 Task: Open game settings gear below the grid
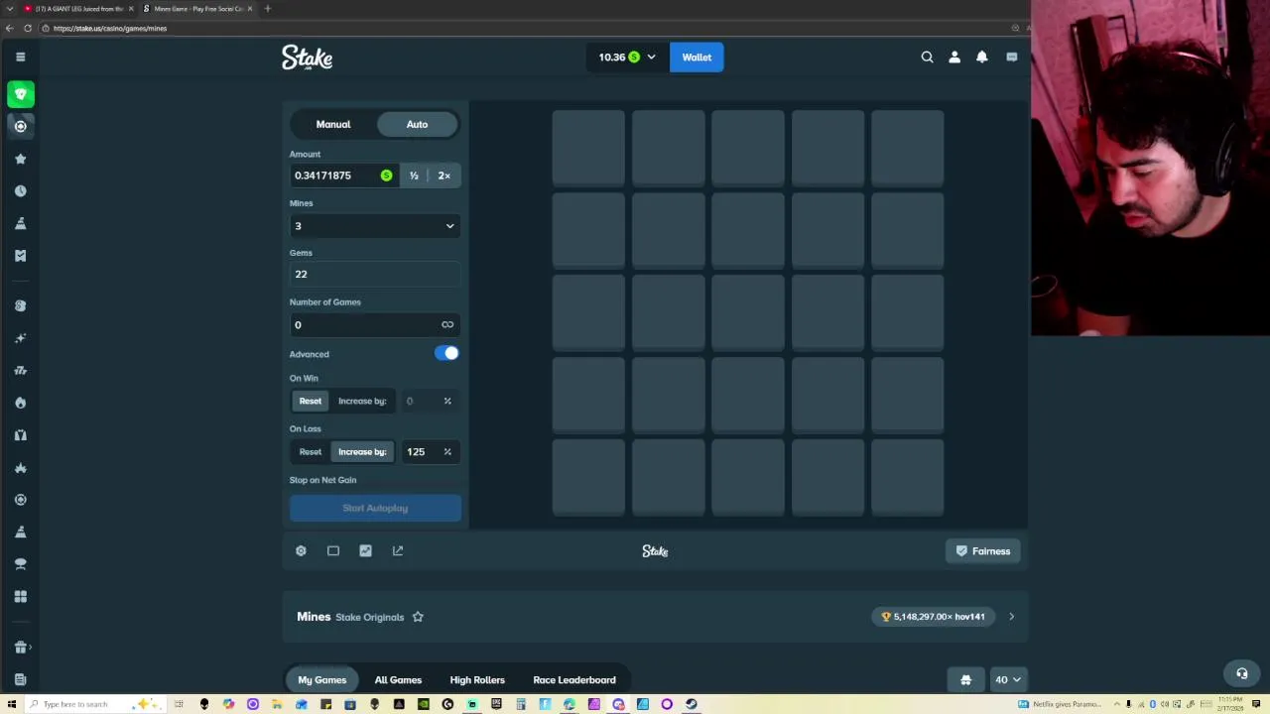pyautogui.click(x=301, y=550)
